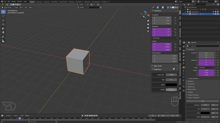This screenshot has height=123, width=220.
Task: Open the Render menu
Action: 14,1
